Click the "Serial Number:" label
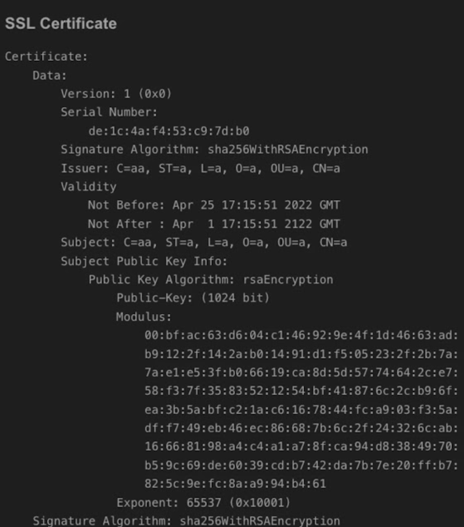 [109, 112]
